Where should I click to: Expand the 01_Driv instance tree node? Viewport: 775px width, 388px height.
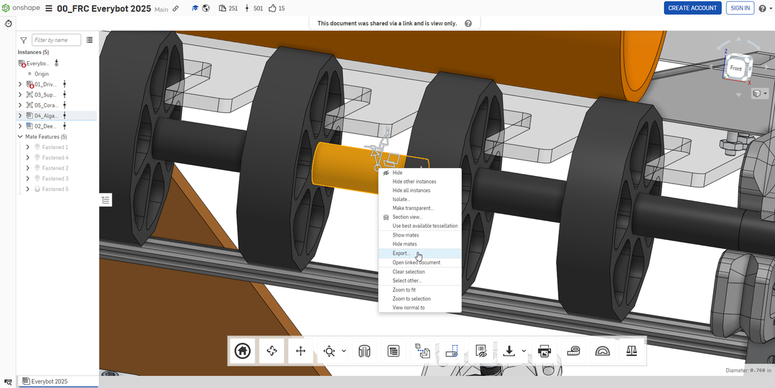[21, 84]
